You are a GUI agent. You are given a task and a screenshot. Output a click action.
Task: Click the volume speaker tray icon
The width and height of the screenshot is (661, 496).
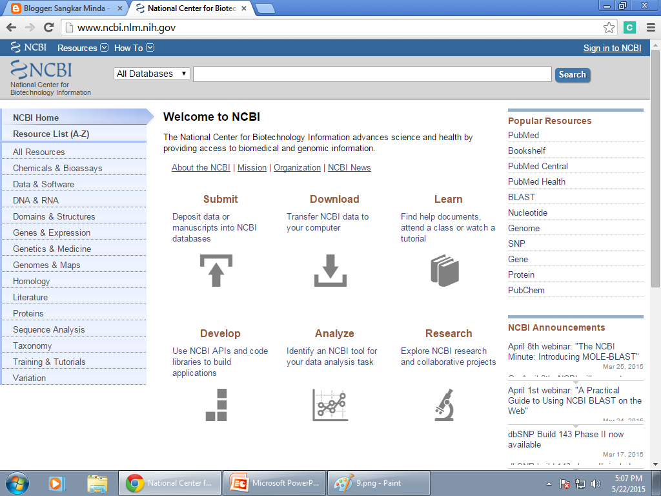point(596,484)
